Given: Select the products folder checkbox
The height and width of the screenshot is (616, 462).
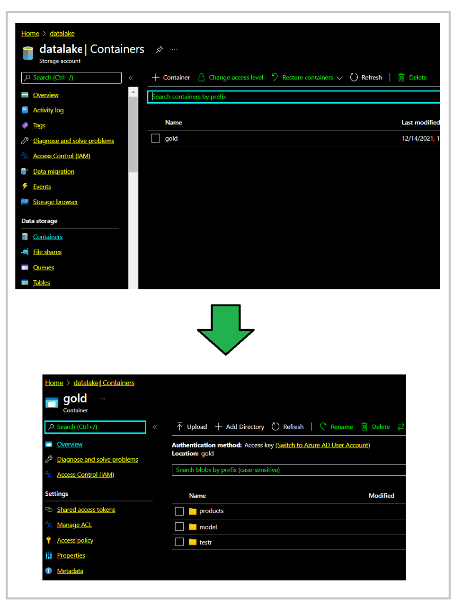Looking at the screenshot, I should click(179, 511).
